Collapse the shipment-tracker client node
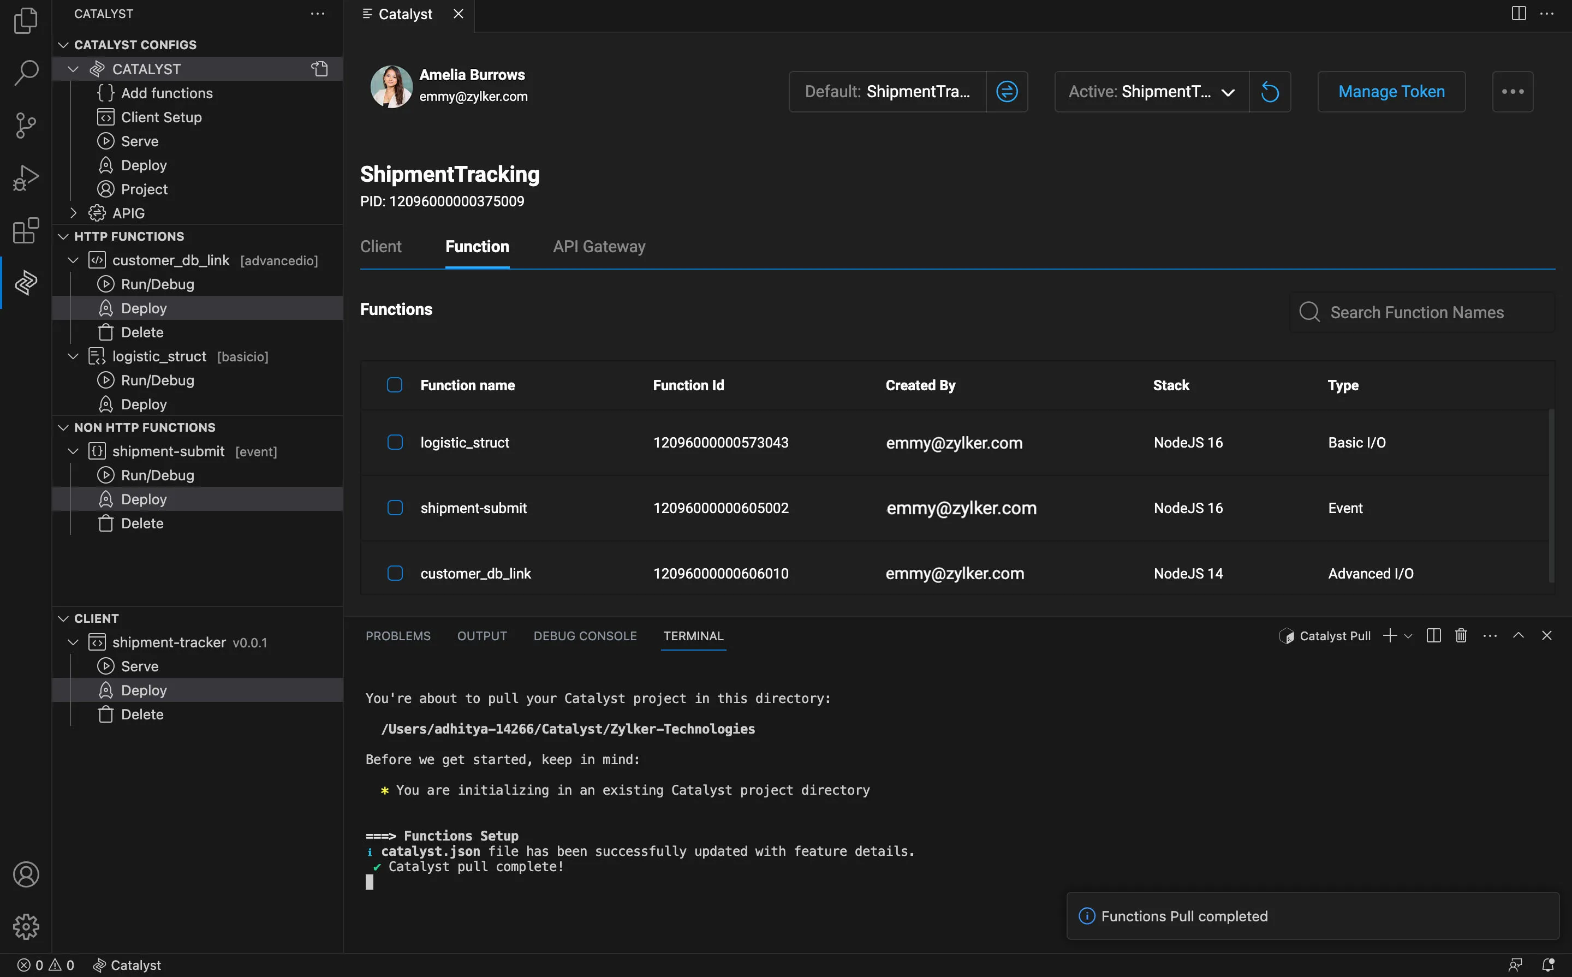1572x977 pixels. (x=73, y=642)
